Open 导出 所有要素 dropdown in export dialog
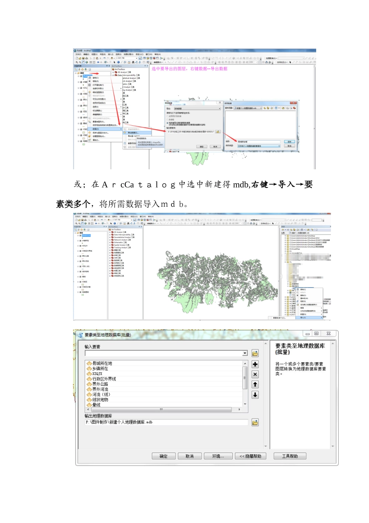The height and width of the screenshot is (523, 369). tap(197, 109)
